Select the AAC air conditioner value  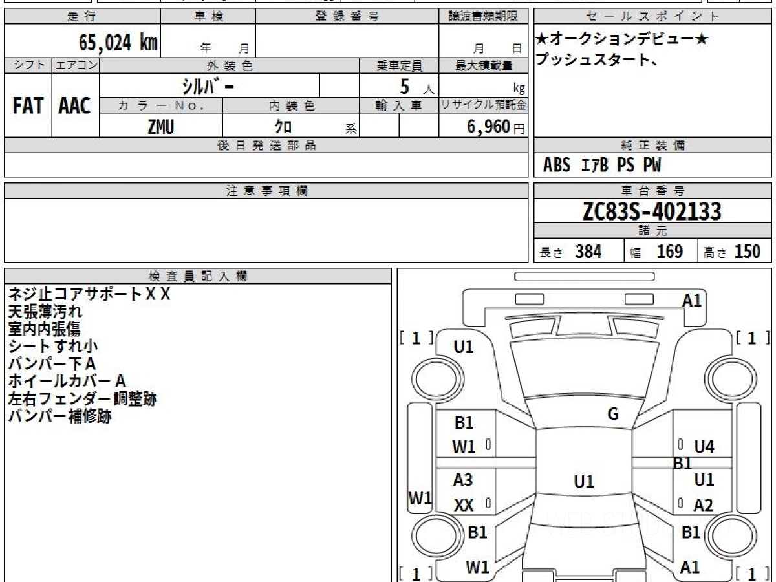coord(75,106)
